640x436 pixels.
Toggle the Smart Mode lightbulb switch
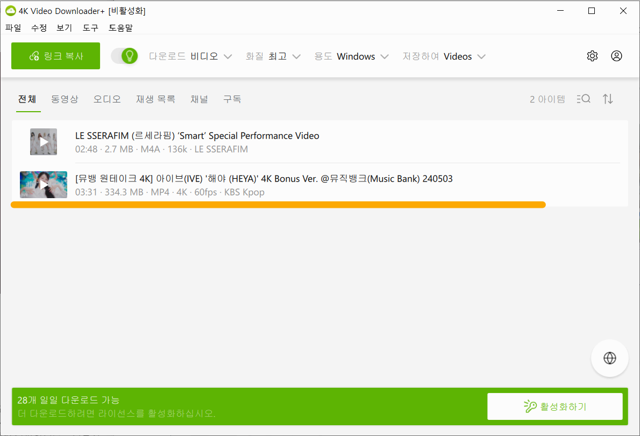(124, 56)
